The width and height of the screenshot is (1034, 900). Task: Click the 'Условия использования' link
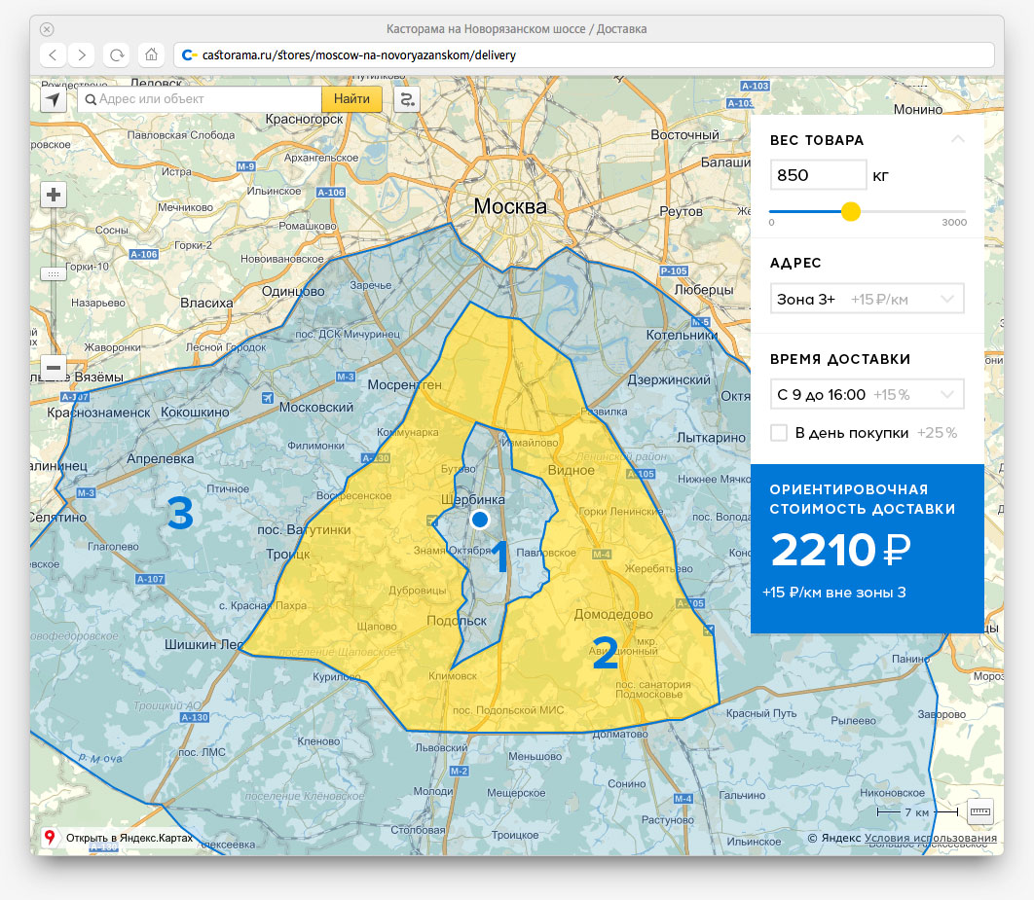(930, 839)
